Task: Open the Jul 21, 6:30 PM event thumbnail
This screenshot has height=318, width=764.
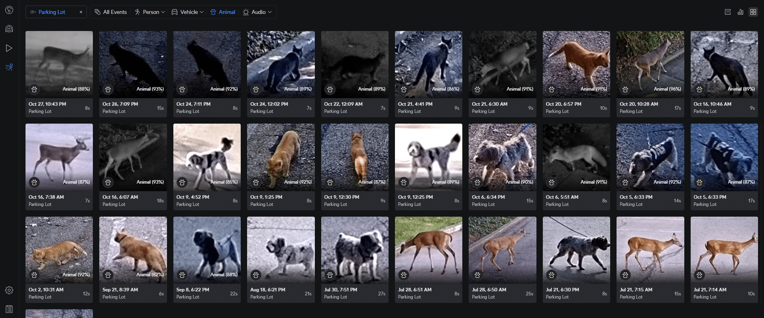Action: point(576,250)
